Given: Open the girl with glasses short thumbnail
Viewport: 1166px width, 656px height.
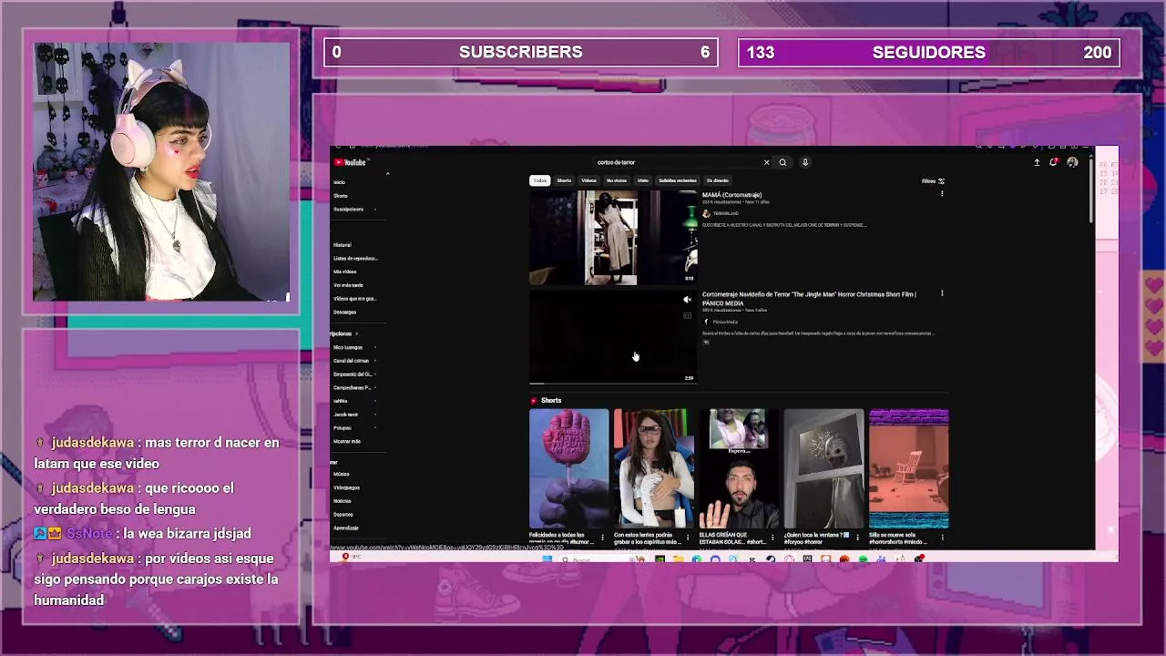Looking at the screenshot, I should (653, 469).
